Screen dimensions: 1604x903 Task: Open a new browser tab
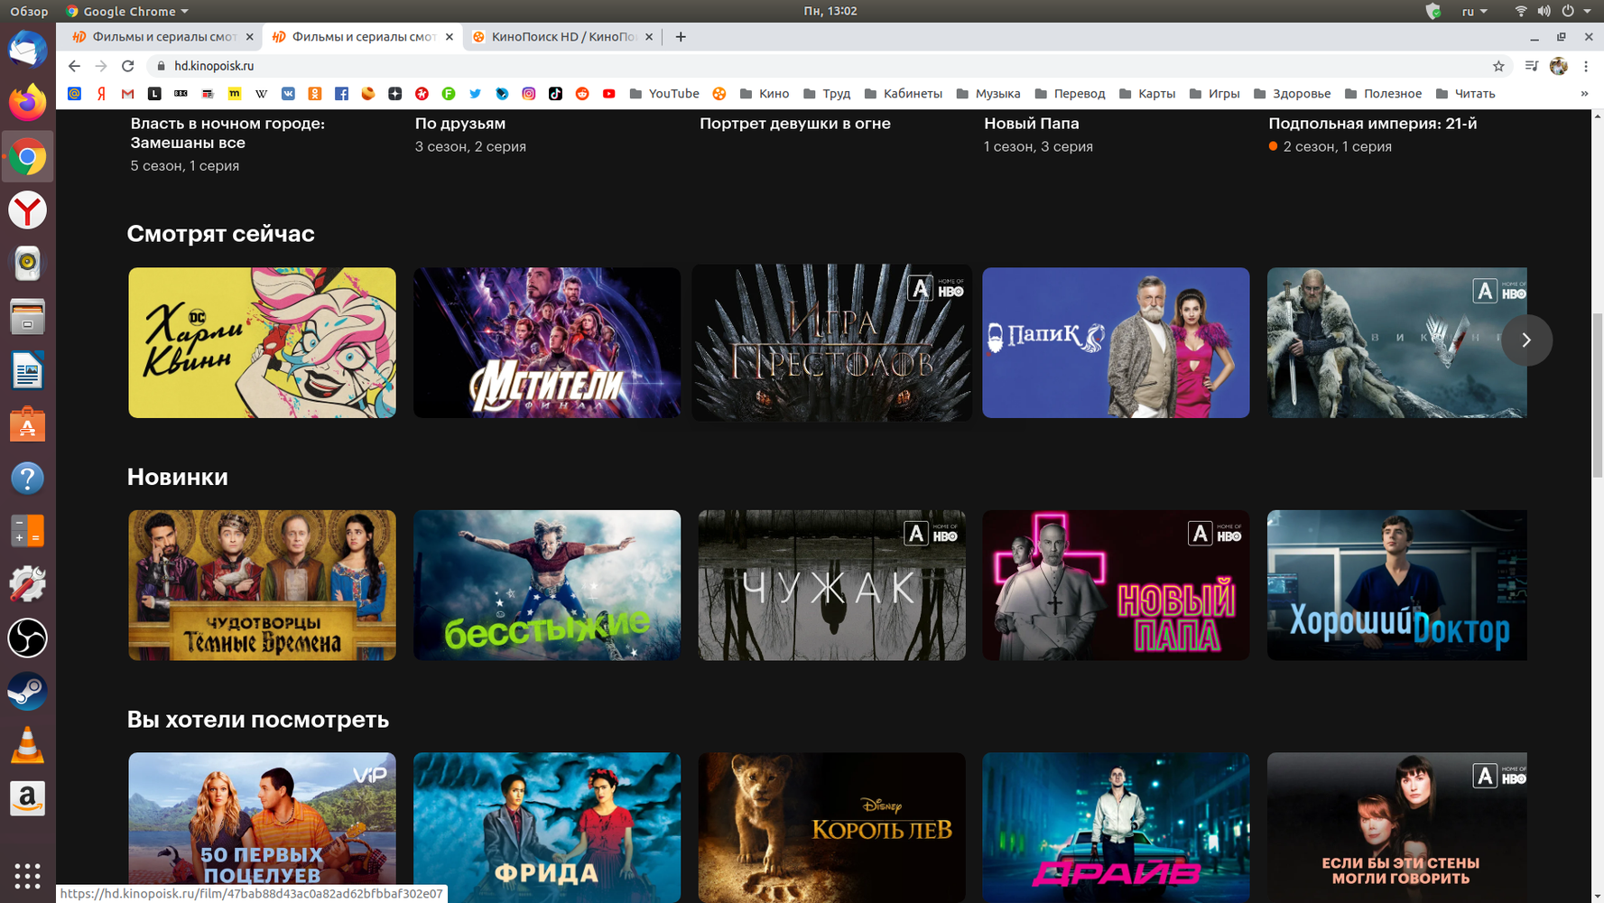point(681,37)
